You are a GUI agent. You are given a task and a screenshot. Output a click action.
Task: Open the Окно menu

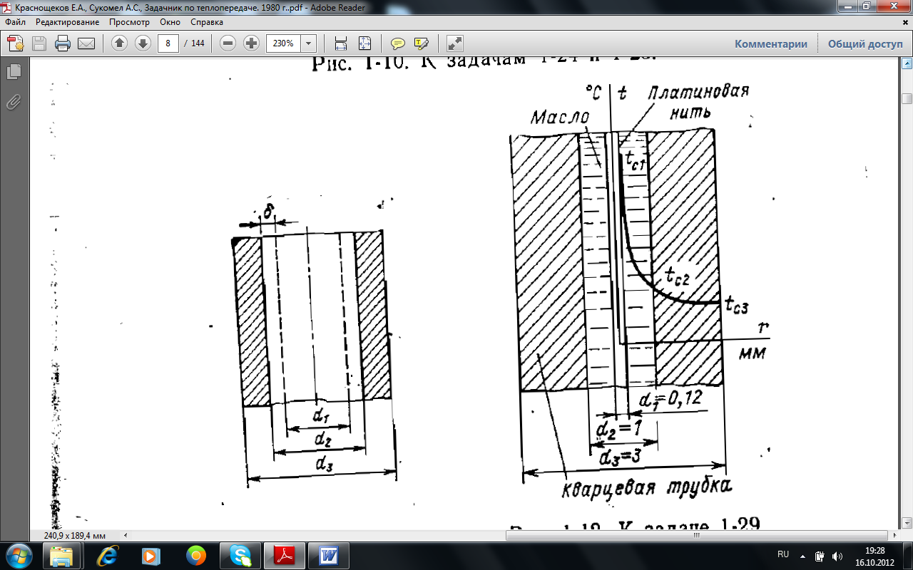click(x=170, y=22)
